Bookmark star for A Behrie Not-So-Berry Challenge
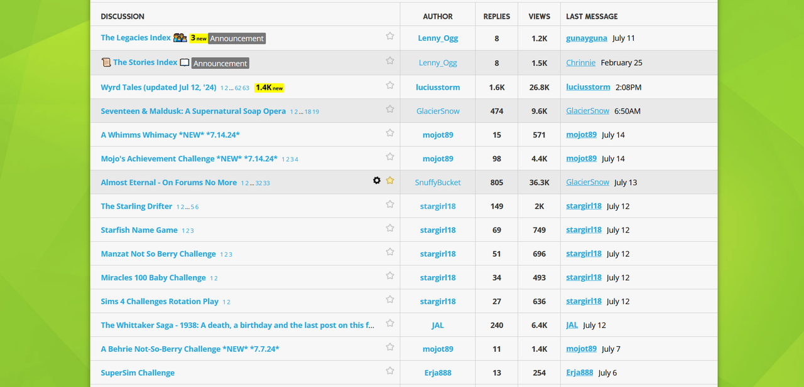The height and width of the screenshot is (387, 804). (390, 347)
